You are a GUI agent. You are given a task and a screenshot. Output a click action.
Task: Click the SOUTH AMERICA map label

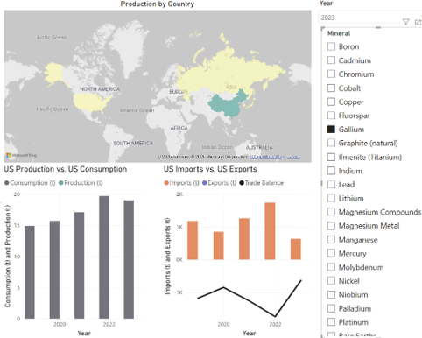[133, 144]
